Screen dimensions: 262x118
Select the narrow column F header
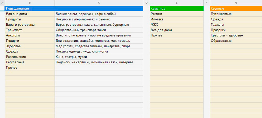point(207,3)
